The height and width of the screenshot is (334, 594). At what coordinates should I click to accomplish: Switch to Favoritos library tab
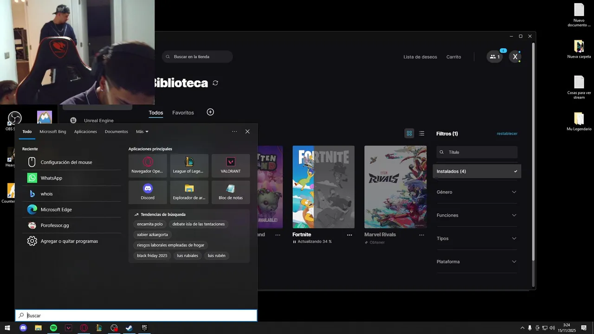click(183, 113)
